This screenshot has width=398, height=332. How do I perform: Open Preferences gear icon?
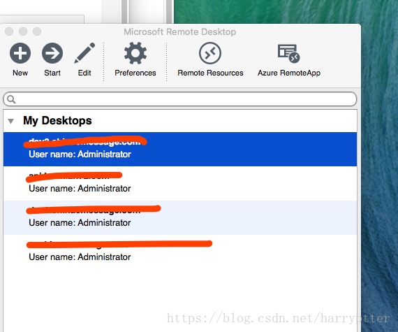click(x=135, y=53)
